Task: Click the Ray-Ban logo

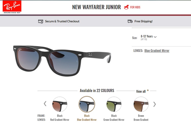Action: click(12, 7)
